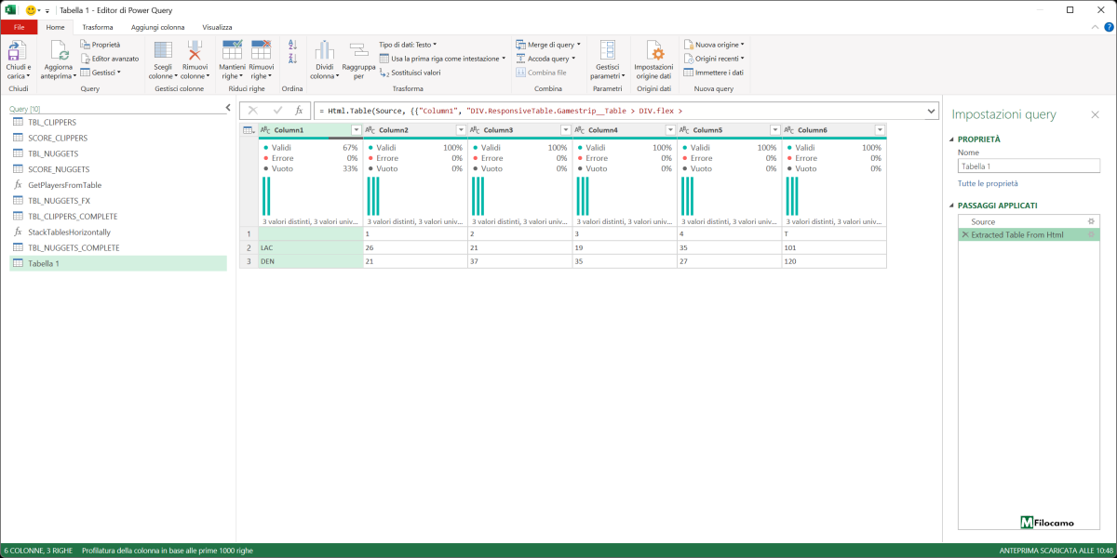Click Usa la prima riga come intestazione
This screenshot has width=1117, height=558.
click(442, 58)
